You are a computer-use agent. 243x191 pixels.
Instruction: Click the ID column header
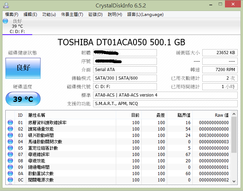(x=20, y=115)
